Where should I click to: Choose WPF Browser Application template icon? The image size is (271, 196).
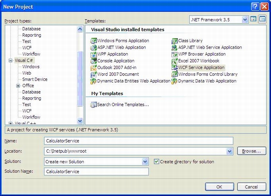tap(174, 54)
